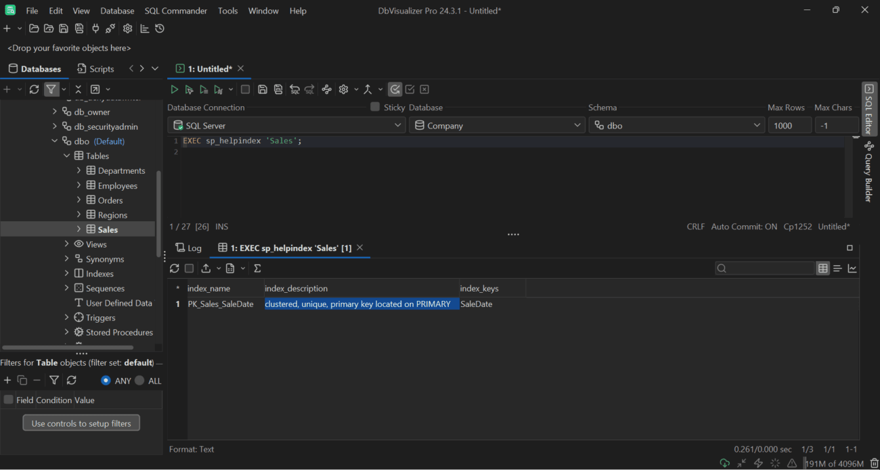Collapse the Sales table tree node
Viewport: 880px width, 470px height.
point(79,229)
